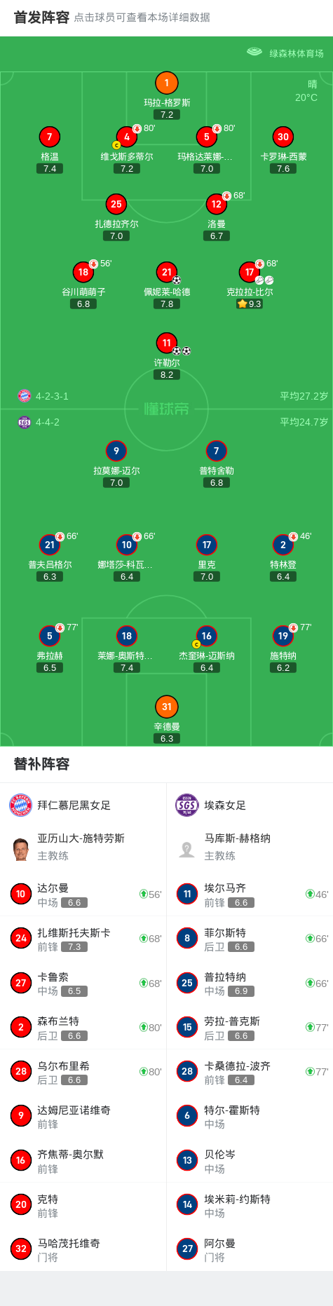Screen dimensions: 333x1306
Task: Open substitute 埃尔马齐 number 11 row
Action: (250, 894)
